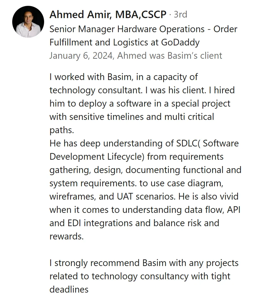Image resolution: width=255 pixels, height=304 pixels.
Task: Open Ahmed Amir's profile photo
Action: tap(28, 22)
